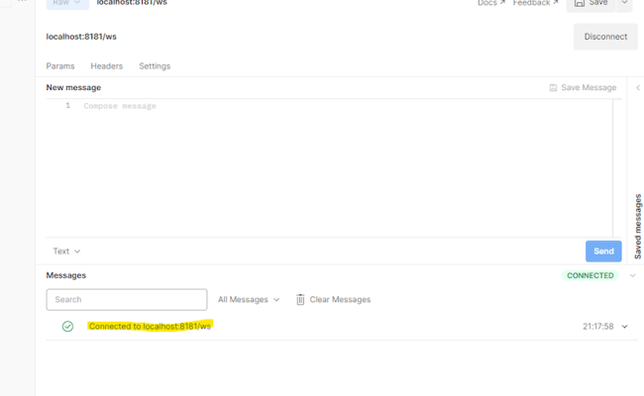The width and height of the screenshot is (644, 396).
Task: Click the New message heading
Action: click(x=73, y=87)
